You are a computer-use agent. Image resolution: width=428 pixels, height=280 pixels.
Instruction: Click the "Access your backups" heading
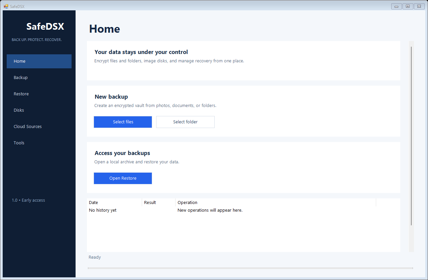coord(122,153)
